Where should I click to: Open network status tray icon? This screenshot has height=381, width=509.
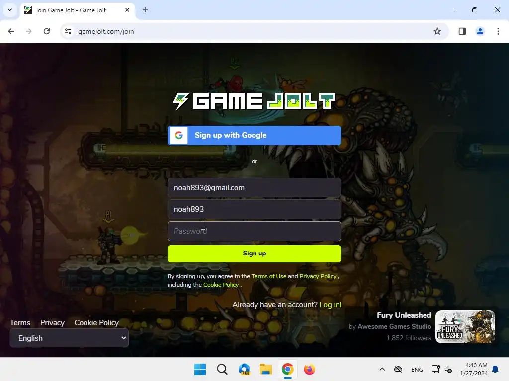click(435, 369)
